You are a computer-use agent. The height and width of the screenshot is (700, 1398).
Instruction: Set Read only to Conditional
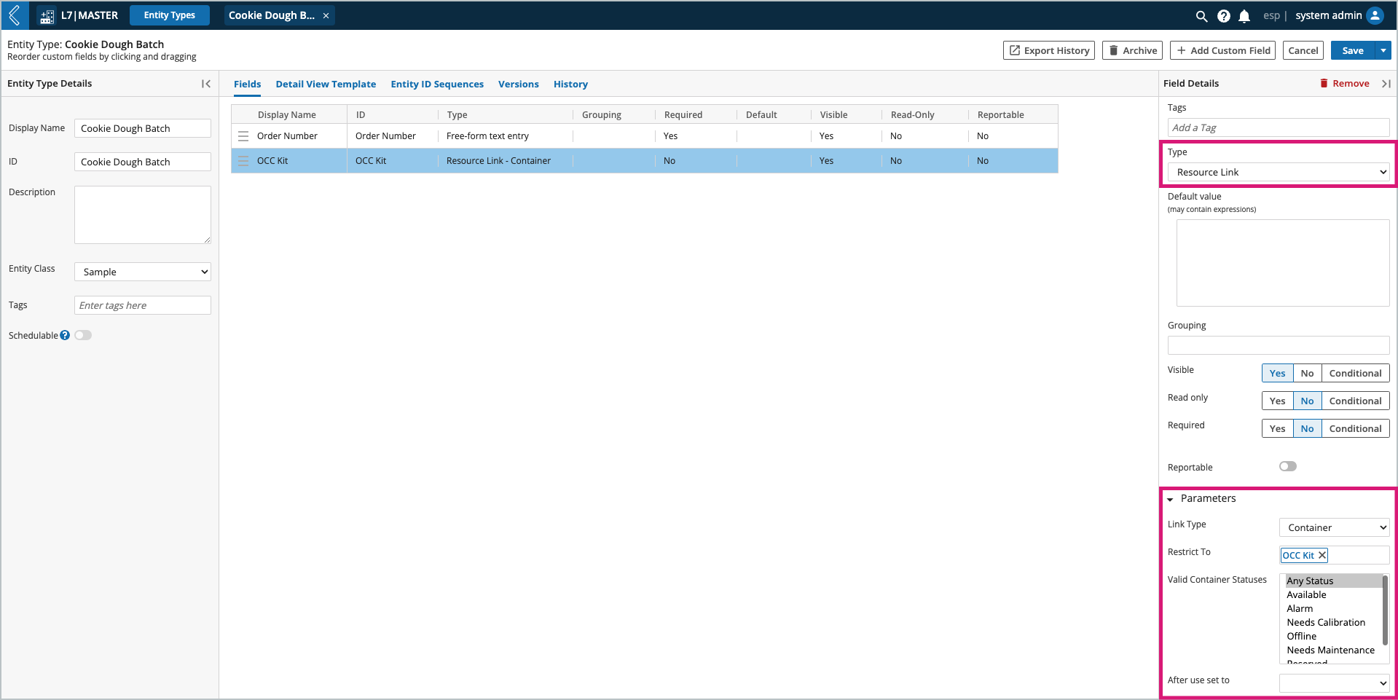pyautogui.click(x=1356, y=401)
